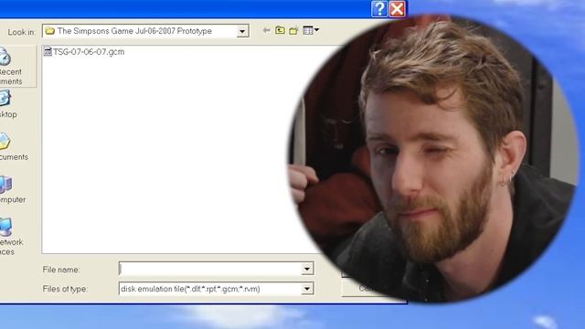Open My Network Places in places bar

[11, 237]
